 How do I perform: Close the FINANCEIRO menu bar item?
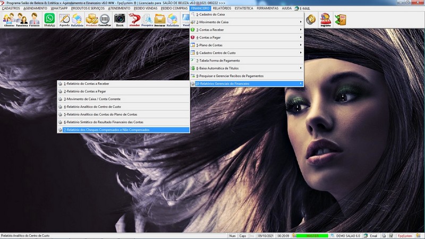pyautogui.click(x=200, y=8)
